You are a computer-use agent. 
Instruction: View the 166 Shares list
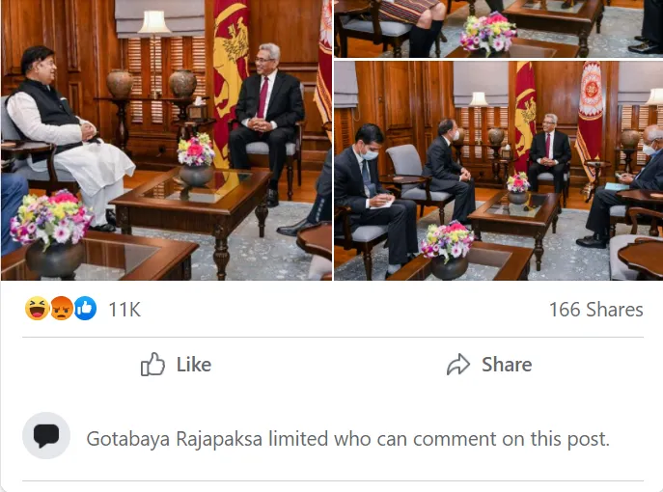tap(595, 310)
